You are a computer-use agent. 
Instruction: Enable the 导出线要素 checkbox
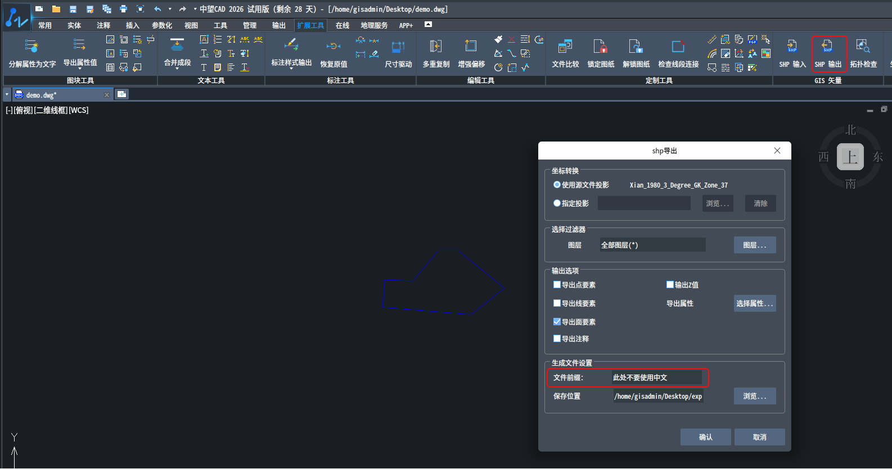(x=557, y=303)
